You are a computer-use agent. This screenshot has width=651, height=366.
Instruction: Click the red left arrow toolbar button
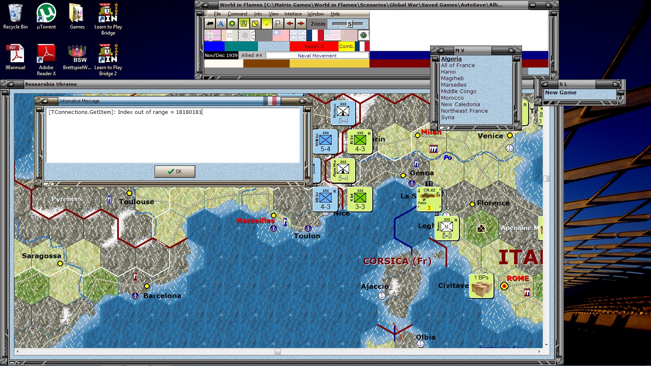[x=289, y=24]
